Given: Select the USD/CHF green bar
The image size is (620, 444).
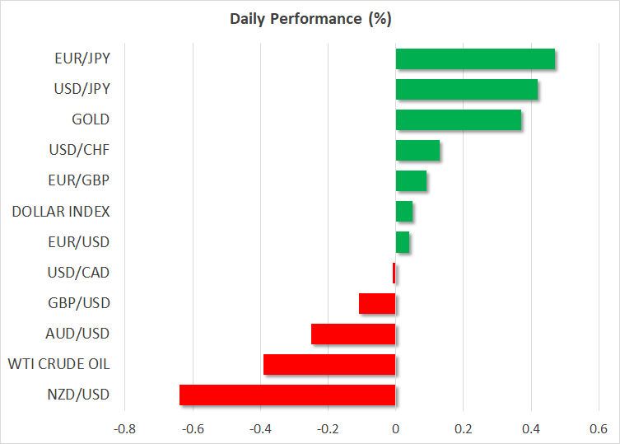Looking at the screenshot, I should click(417, 151).
